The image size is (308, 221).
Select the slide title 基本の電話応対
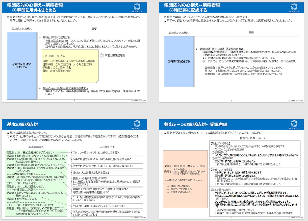point(22,124)
